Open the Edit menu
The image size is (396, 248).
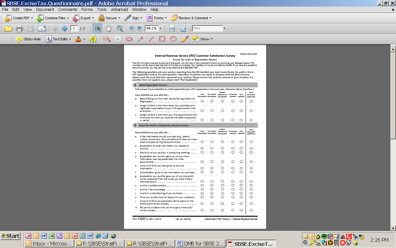[16, 10]
